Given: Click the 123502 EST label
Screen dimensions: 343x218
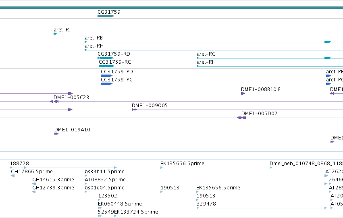Looking at the screenshot, I should [x=108, y=196].
